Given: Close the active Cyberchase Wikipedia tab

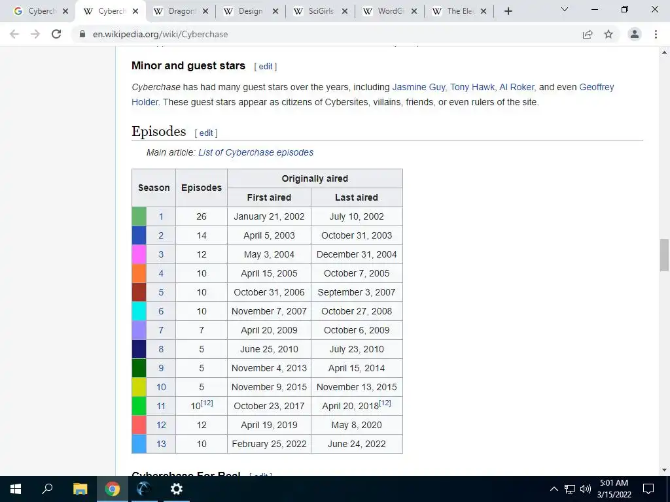Looking at the screenshot, I should click(x=135, y=12).
